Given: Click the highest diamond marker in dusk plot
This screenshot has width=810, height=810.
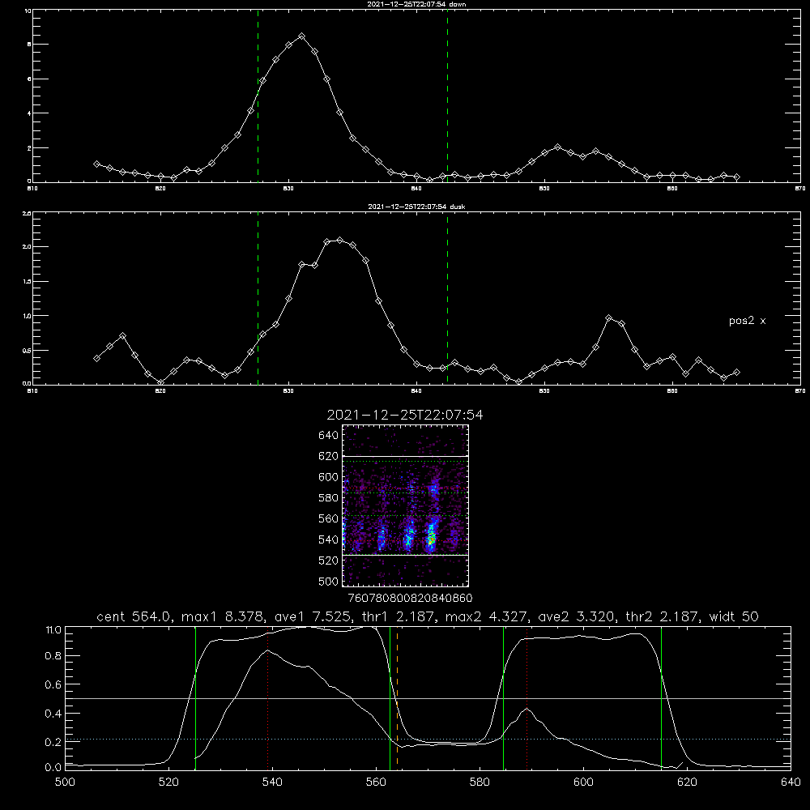Looking at the screenshot, I should pyautogui.click(x=339, y=241).
